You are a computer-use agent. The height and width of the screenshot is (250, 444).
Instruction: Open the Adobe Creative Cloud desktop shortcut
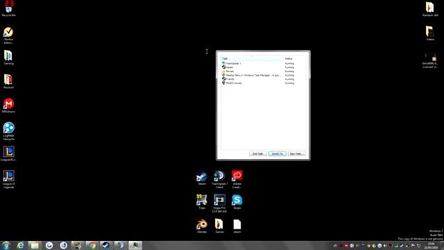click(237, 179)
